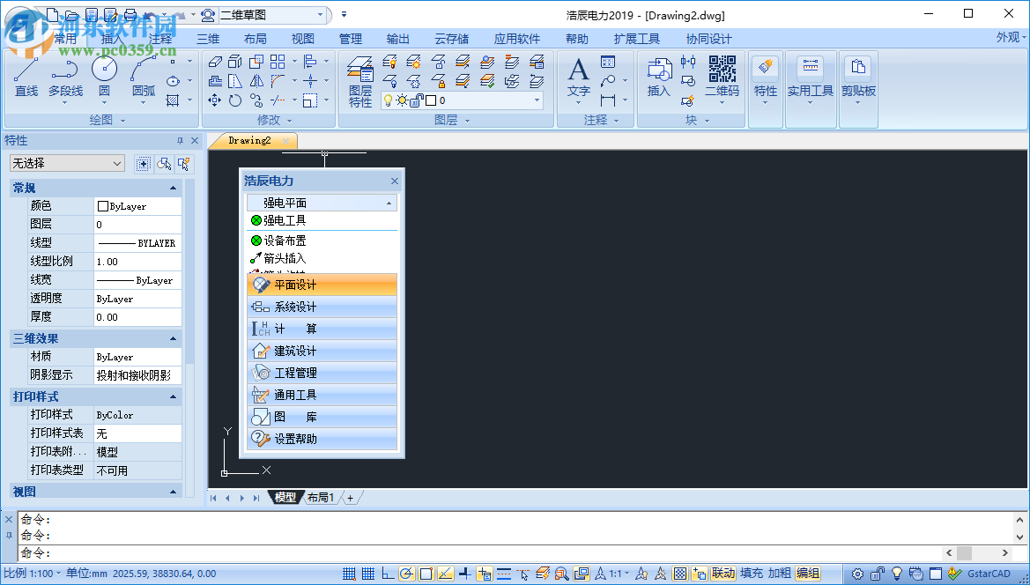
Task: Open the 三维 ribbon tab
Action: click(208, 39)
